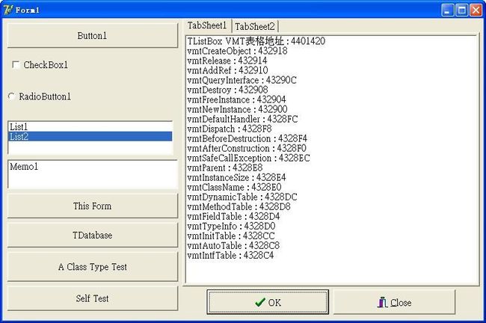Click the door icon on Close button
486x323 pixels.
(383, 302)
